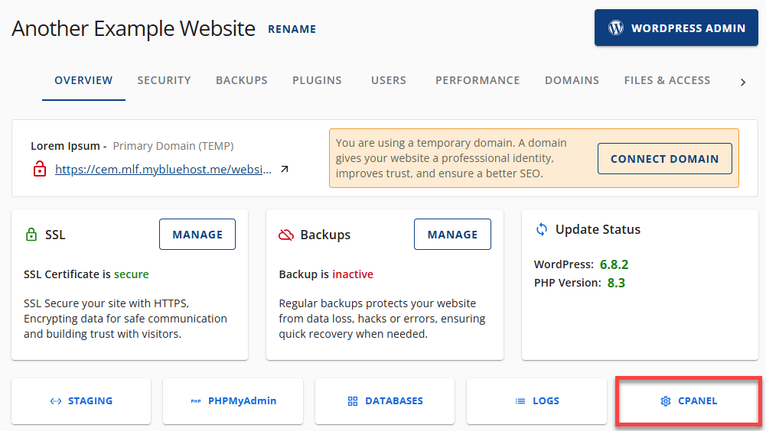Click the Update Status refresh icon
766x431 pixels.
pyautogui.click(x=542, y=229)
